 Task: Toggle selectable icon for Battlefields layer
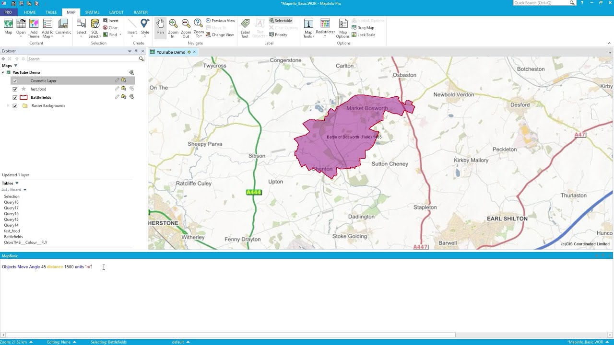point(124,97)
